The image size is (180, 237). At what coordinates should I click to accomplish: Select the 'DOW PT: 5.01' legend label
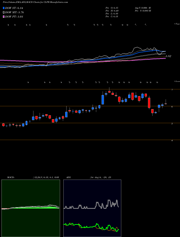pos(14,17)
